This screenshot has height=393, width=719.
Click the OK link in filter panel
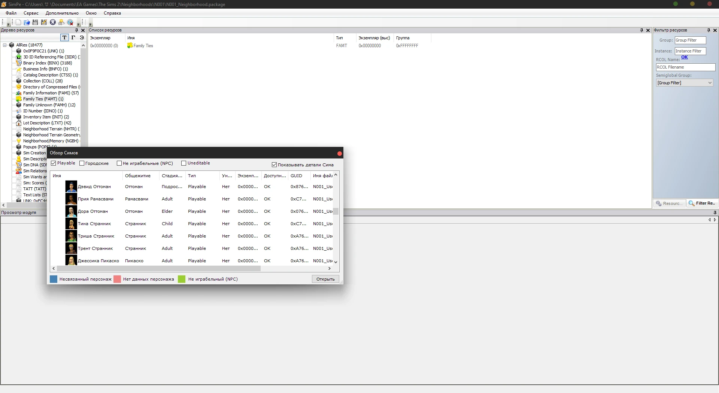[x=684, y=57]
